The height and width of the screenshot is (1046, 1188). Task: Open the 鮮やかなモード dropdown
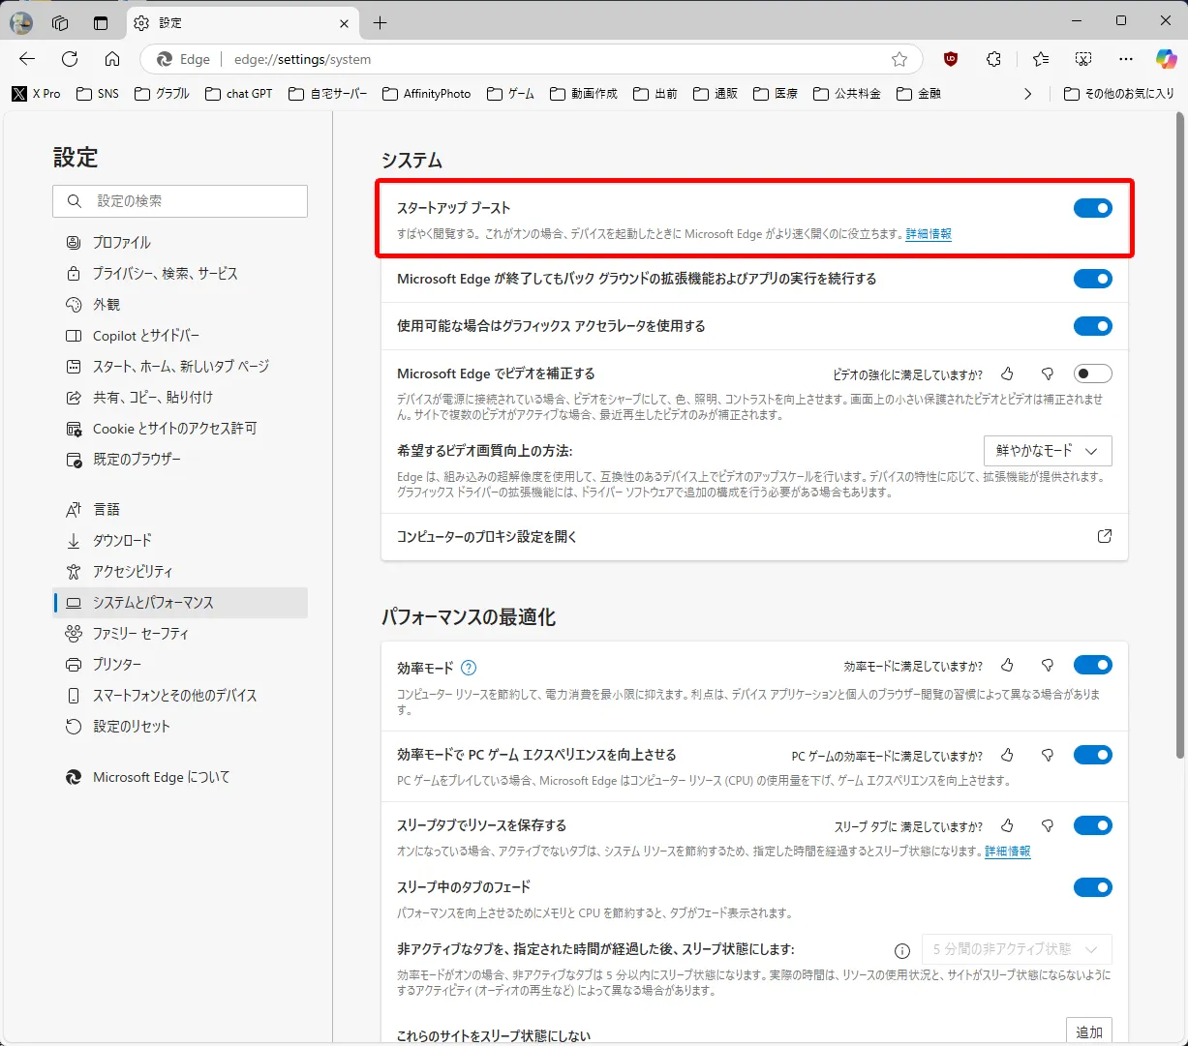coord(1048,451)
